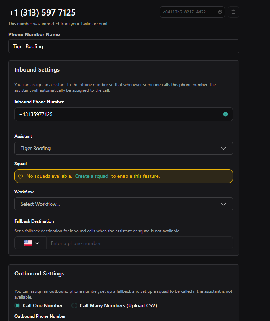The height and width of the screenshot is (321, 270).
Task: Click the +1 (313) 597 7125 heading
Action: coord(42,13)
